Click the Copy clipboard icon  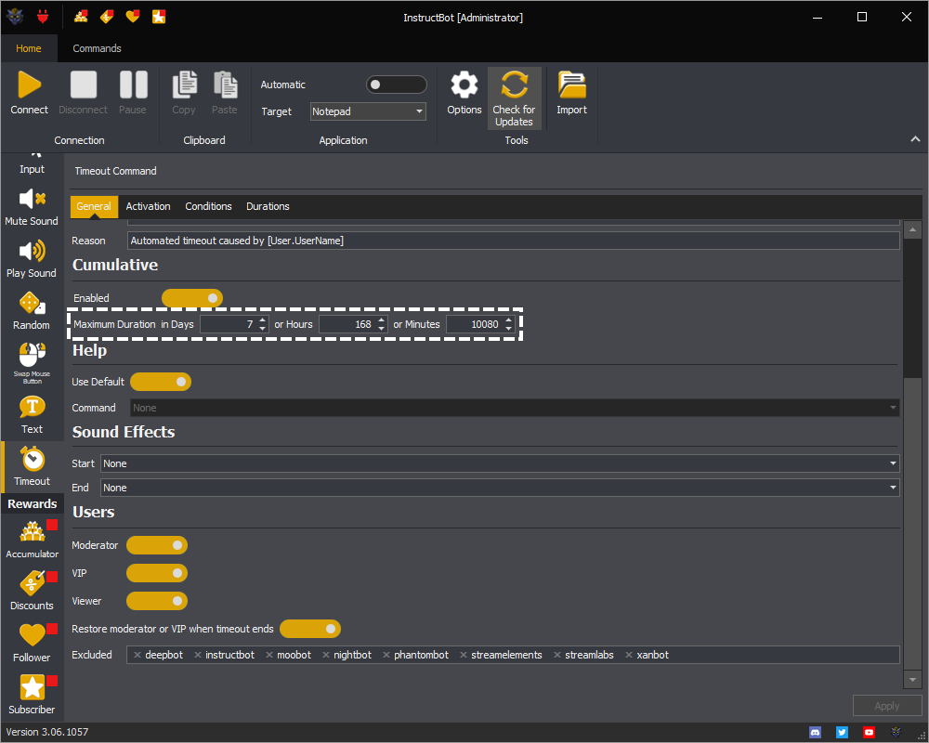[184, 85]
